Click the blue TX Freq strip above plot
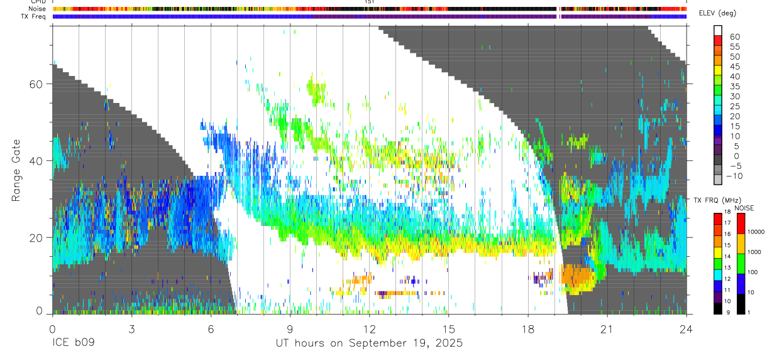The image size is (772, 356). 370,16
